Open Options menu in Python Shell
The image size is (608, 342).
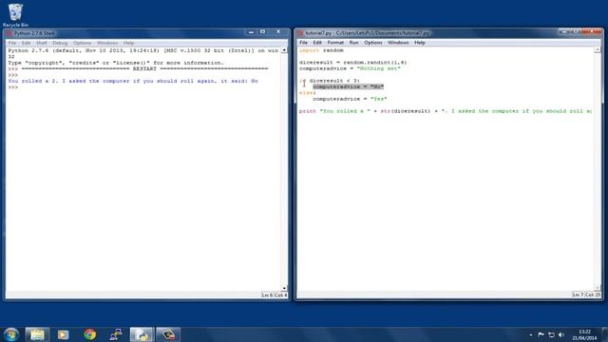pos(83,43)
